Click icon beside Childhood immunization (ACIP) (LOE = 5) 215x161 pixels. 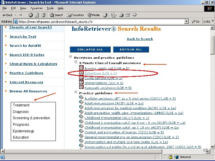pyautogui.click(x=81, y=117)
